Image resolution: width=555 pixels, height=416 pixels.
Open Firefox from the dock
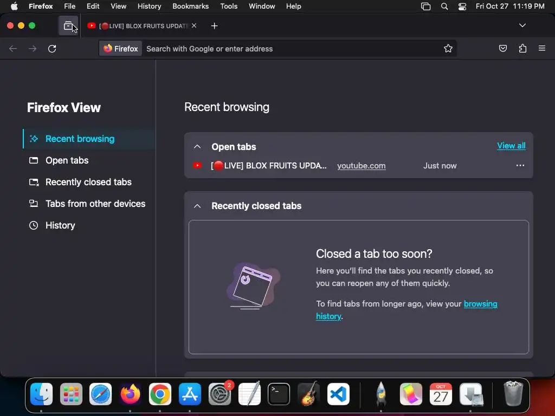click(x=130, y=394)
